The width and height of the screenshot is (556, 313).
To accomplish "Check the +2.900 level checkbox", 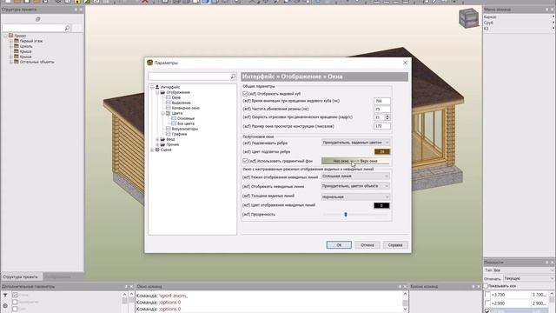I will [487, 303].
